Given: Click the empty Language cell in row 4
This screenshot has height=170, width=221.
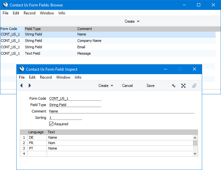Looking at the screenshot, I should [x=37, y=154].
